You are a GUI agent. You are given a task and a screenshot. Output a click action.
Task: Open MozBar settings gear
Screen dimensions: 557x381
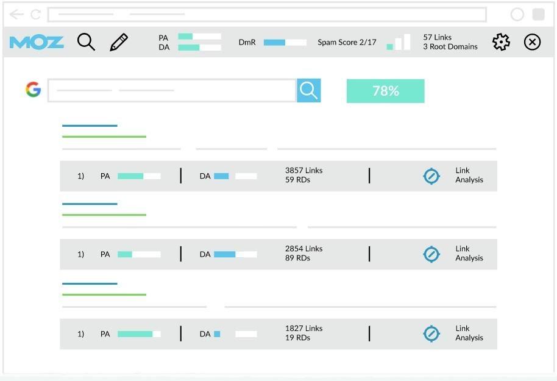pos(501,42)
